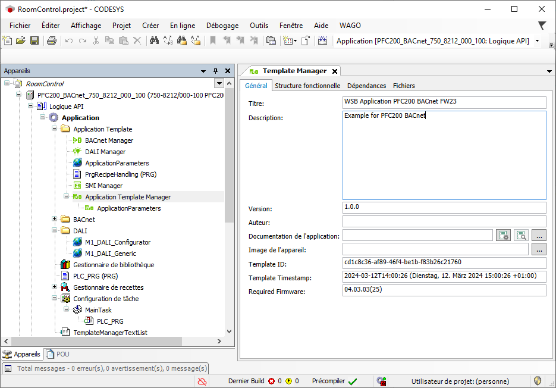Viewport: 556px width, 388px height.
Task: Switch to the Dépendances tab
Action: click(367, 86)
